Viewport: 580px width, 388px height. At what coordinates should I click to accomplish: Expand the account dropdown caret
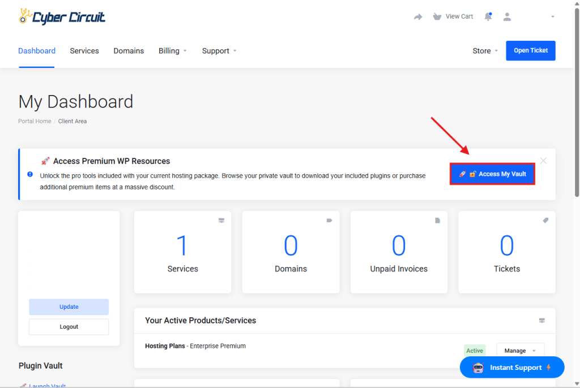coord(552,17)
